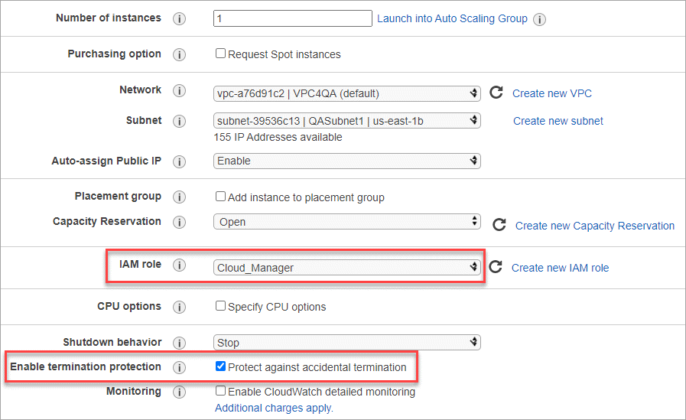
Task: Open the Subnet dropdown
Action: (x=346, y=121)
